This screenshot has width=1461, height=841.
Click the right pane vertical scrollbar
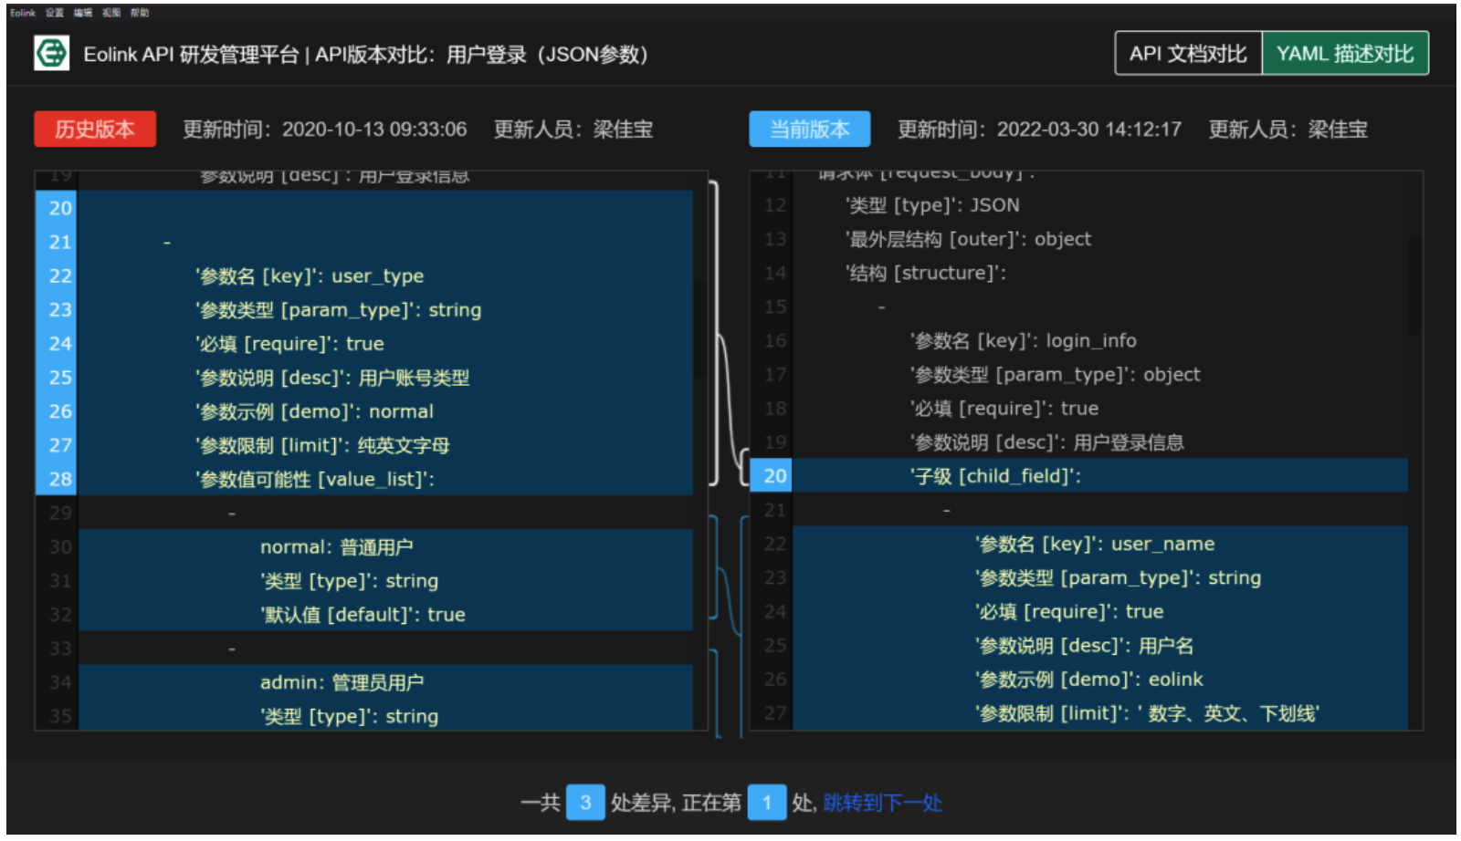1414,287
